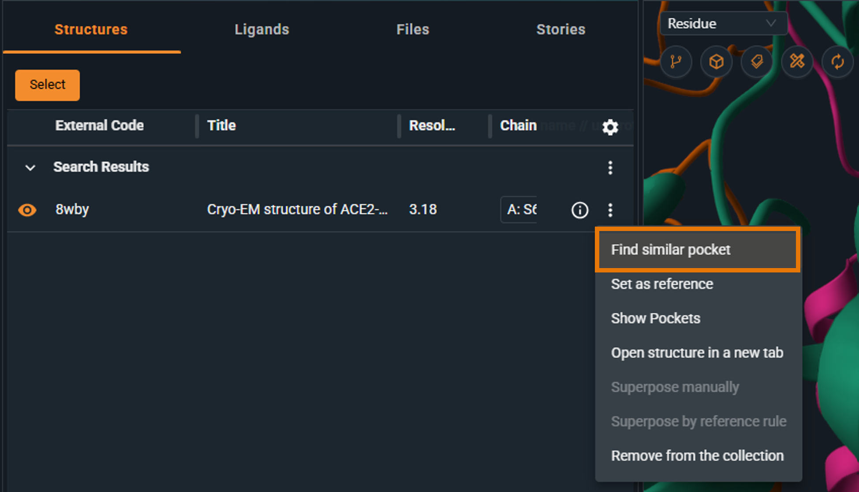Switch to the Stories tab
The width and height of the screenshot is (859, 492).
(x=560, y=29)
